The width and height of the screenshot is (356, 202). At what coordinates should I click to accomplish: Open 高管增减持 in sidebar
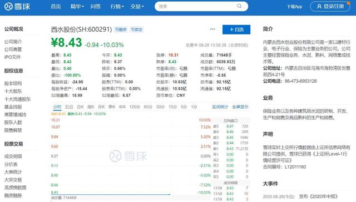point(15,114)
